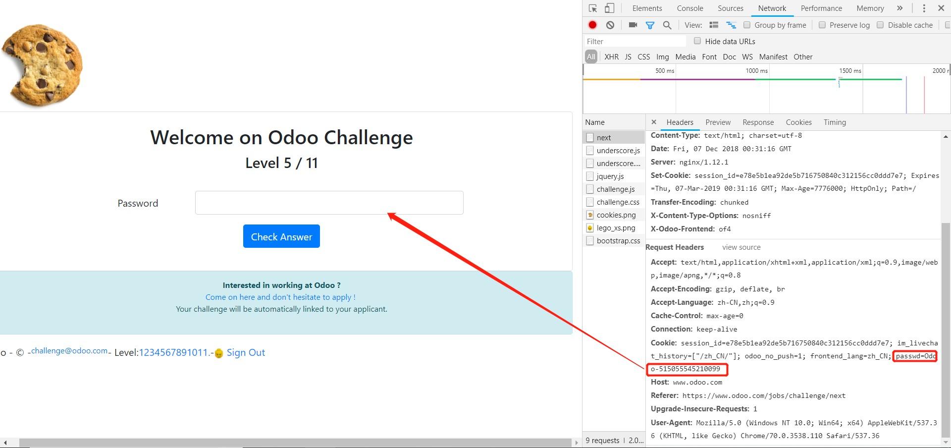Expand more panels with the chevron after Memory

coord(900,8)
